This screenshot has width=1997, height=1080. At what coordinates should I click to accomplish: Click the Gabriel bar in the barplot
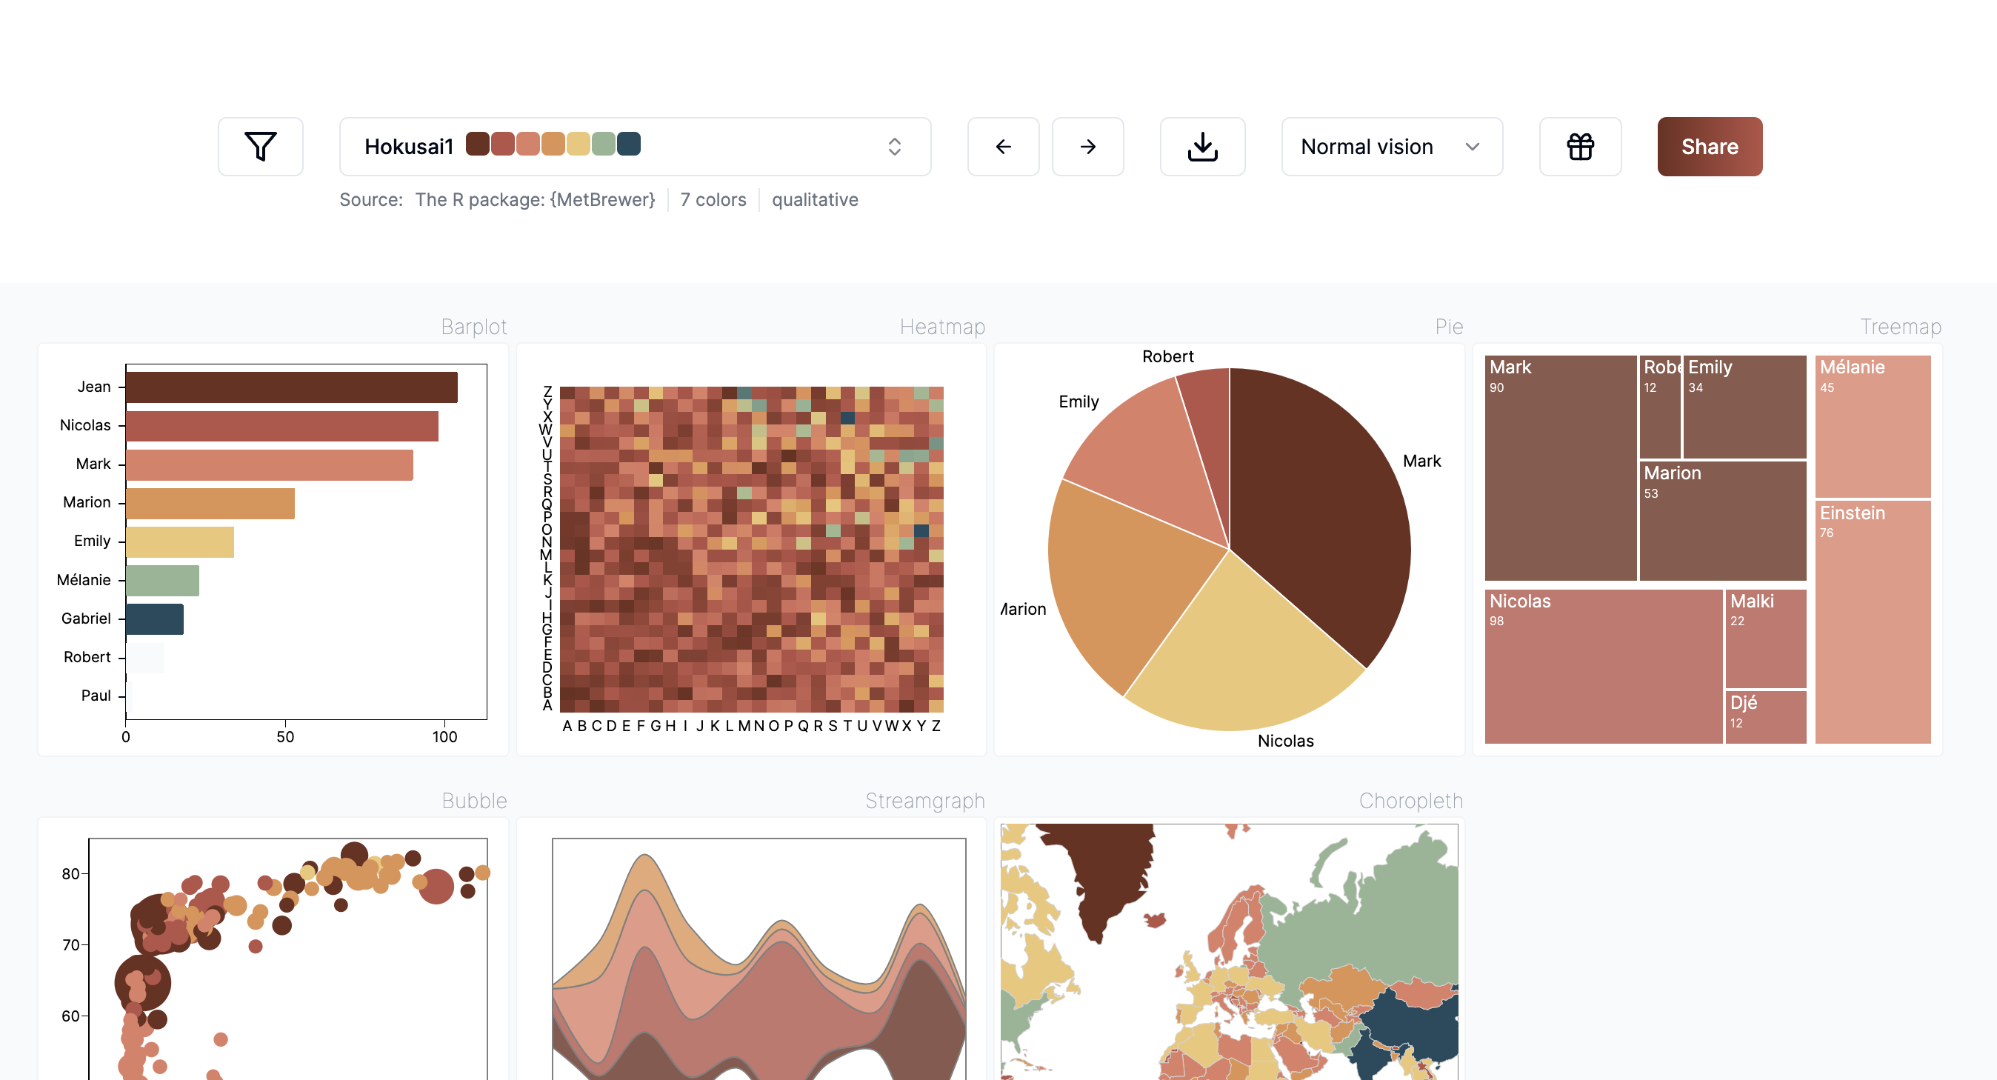pyautogui.click(x=155, y=619)
